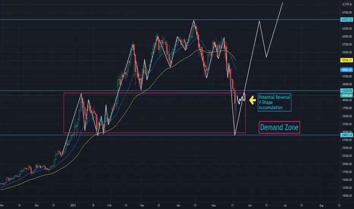Click the Nov label on time axis
Screen dimensions: 354x209
2,205
